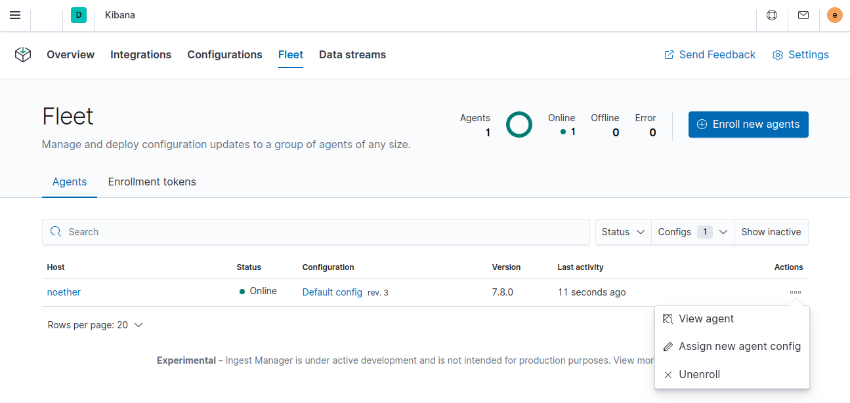Change rows per page from 20
This screenshot has width=850, height=403.
(96, 324)
